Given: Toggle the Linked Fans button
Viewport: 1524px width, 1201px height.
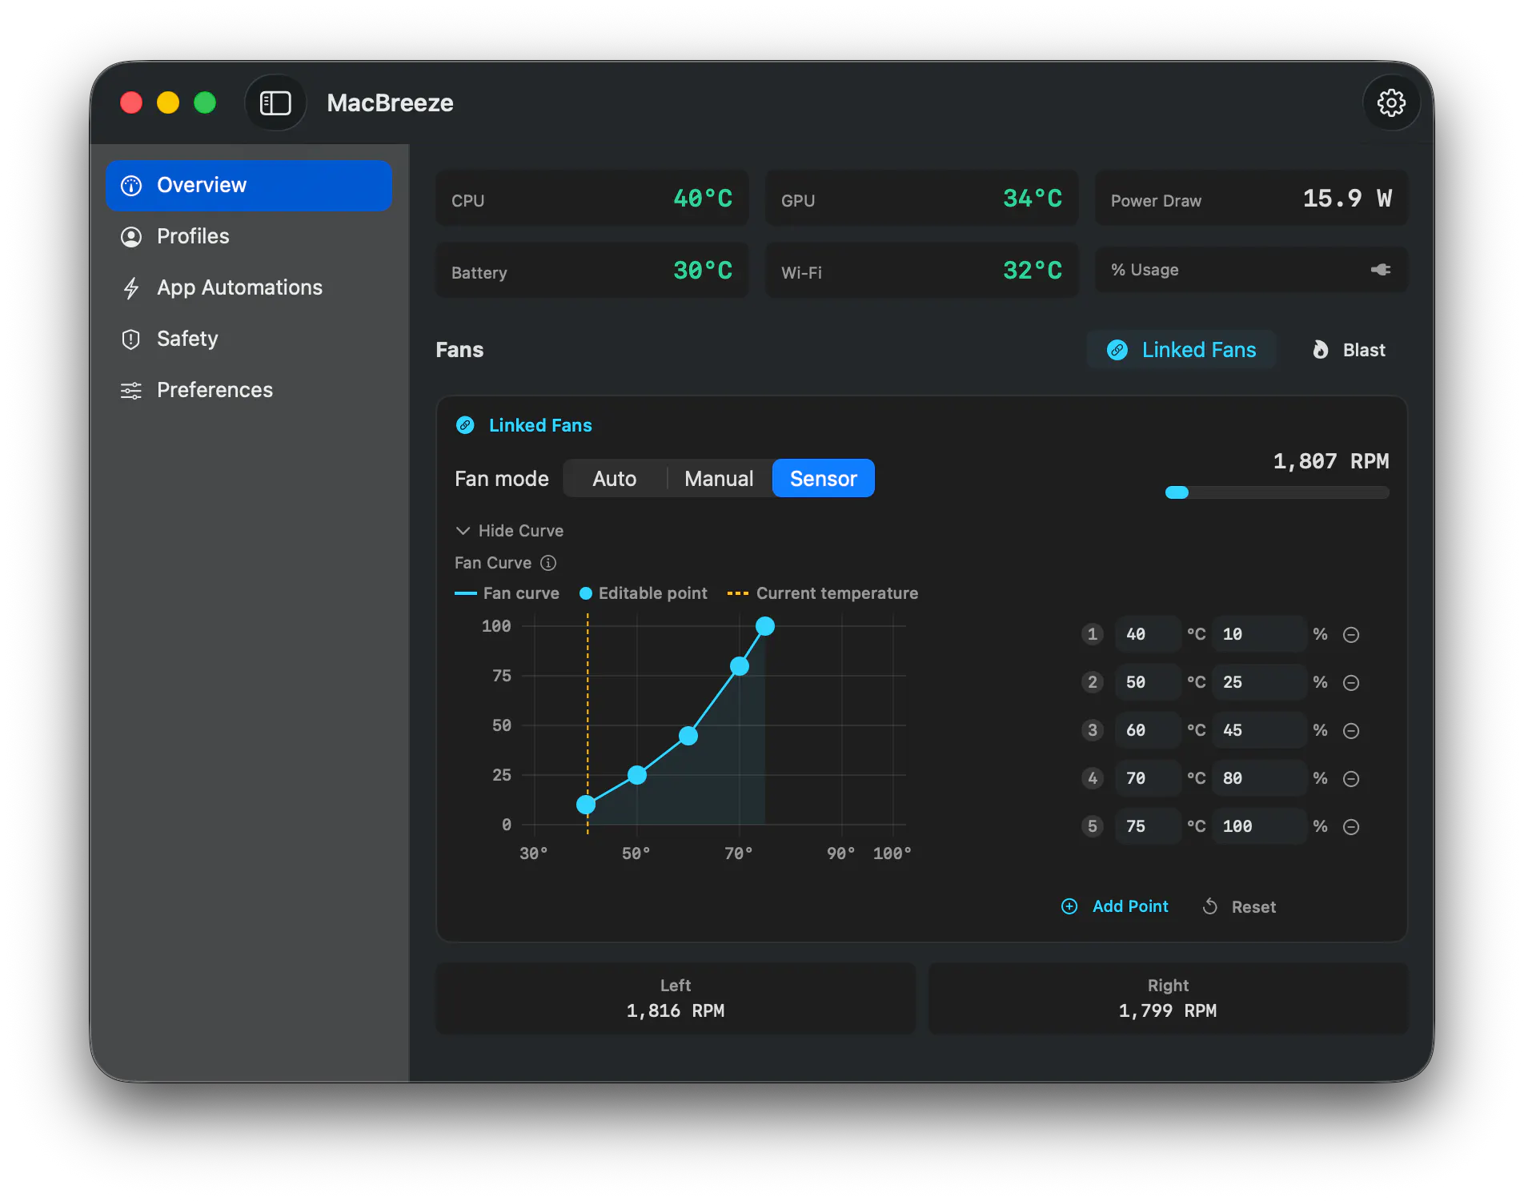Looking at the screenshot, I should coord(1181,350).
